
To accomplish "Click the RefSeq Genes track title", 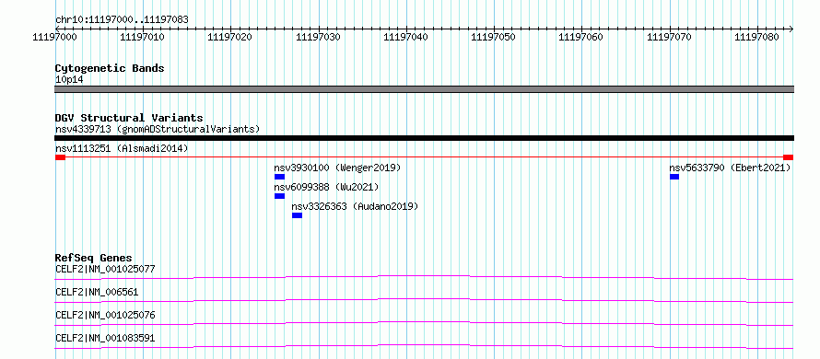I will pos(93,258).
